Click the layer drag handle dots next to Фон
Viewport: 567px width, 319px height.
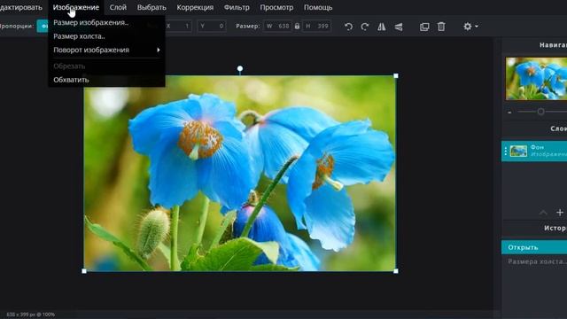click(x=506, y=151)
